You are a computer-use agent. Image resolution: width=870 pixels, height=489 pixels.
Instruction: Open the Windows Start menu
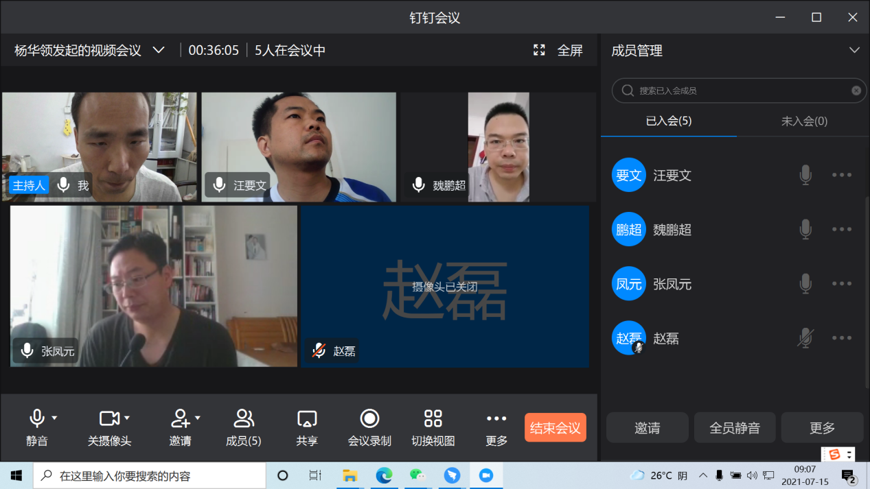16,475
